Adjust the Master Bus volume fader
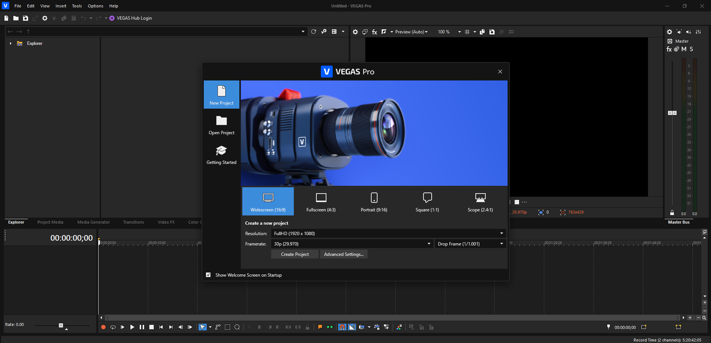Viewport: 711px width, 343px height. pyautogui.click(x=672, y=113)
